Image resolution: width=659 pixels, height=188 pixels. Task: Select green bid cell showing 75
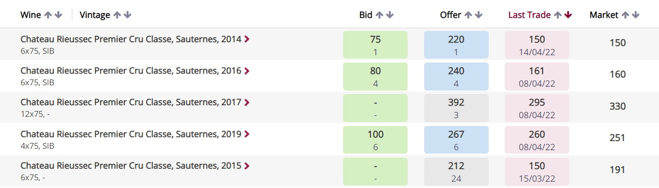(x=375, y=45)
